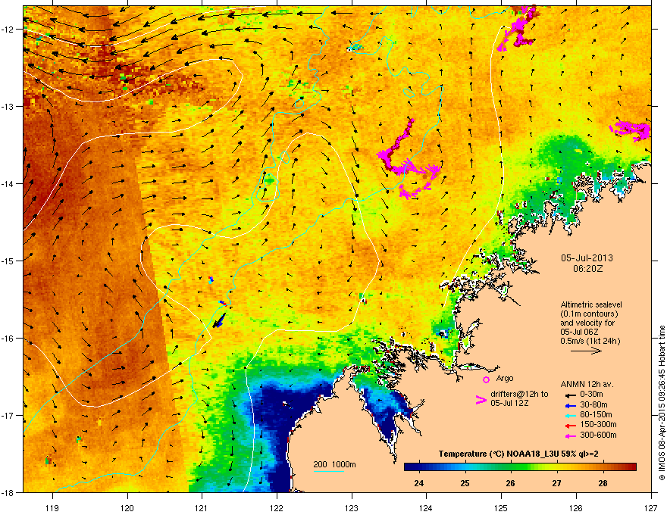Click the blue 30-80m arrow legend symbol
Image resolution: width=667 pixels, height=515 pixels.
coord(569,405)
